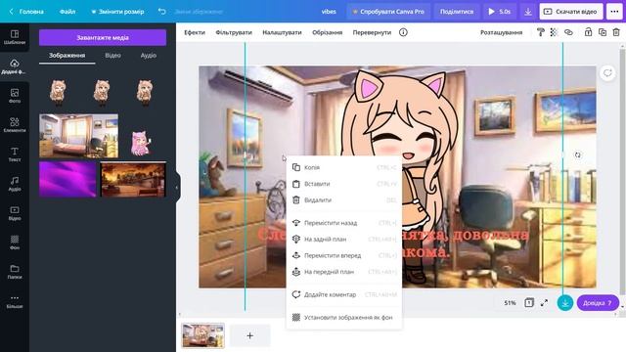
Task: Open the Text sidebar panel
Action: [x=15, y=154]
